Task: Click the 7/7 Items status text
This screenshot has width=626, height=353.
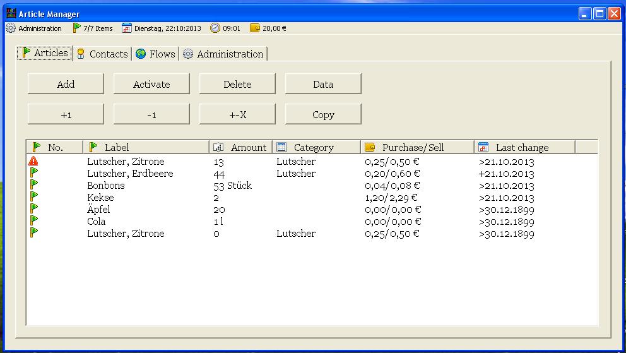Action: pyautogui.click(x=98, y=28)
